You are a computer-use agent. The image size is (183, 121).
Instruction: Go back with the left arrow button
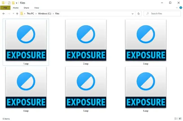(4, 13)
